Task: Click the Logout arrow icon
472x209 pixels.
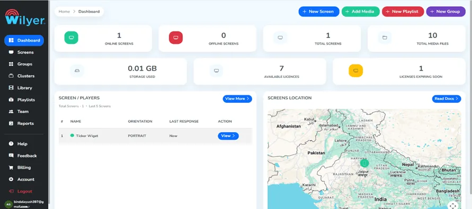Action: click(11, 191)
